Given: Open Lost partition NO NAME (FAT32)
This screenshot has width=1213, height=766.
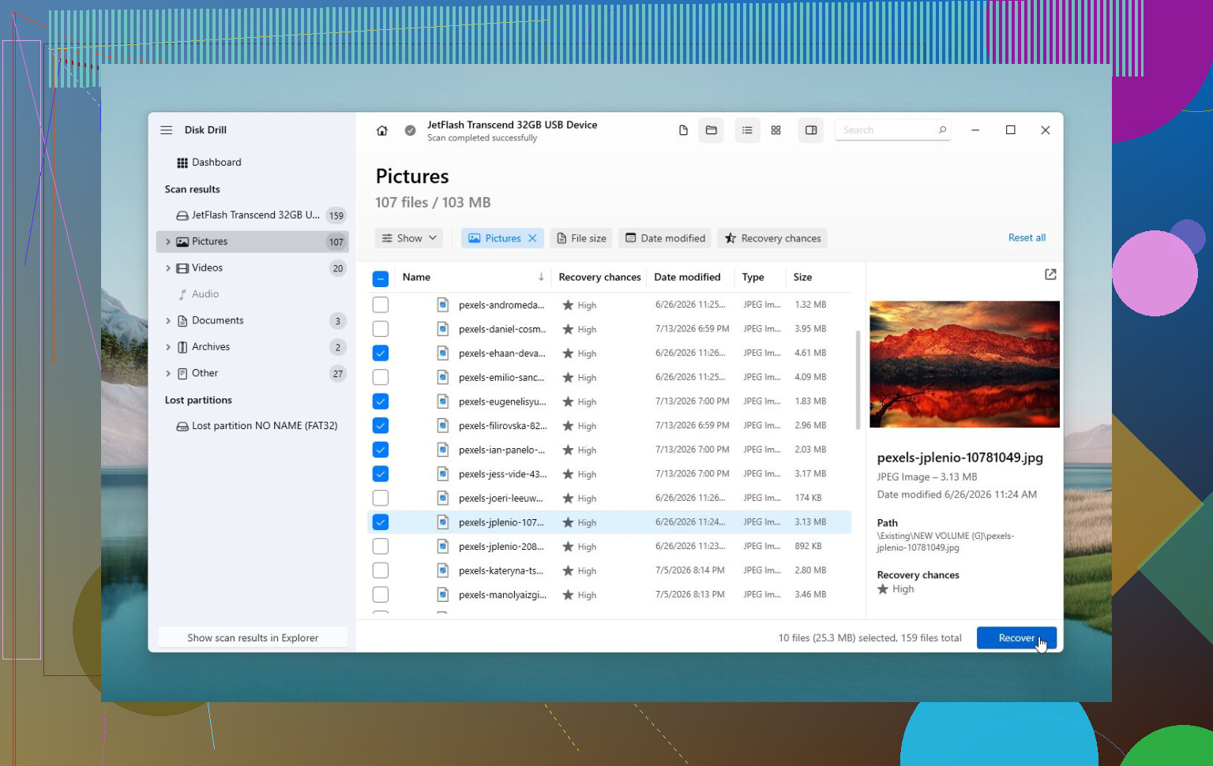Looking at the screenshot, I should [257, 426].
